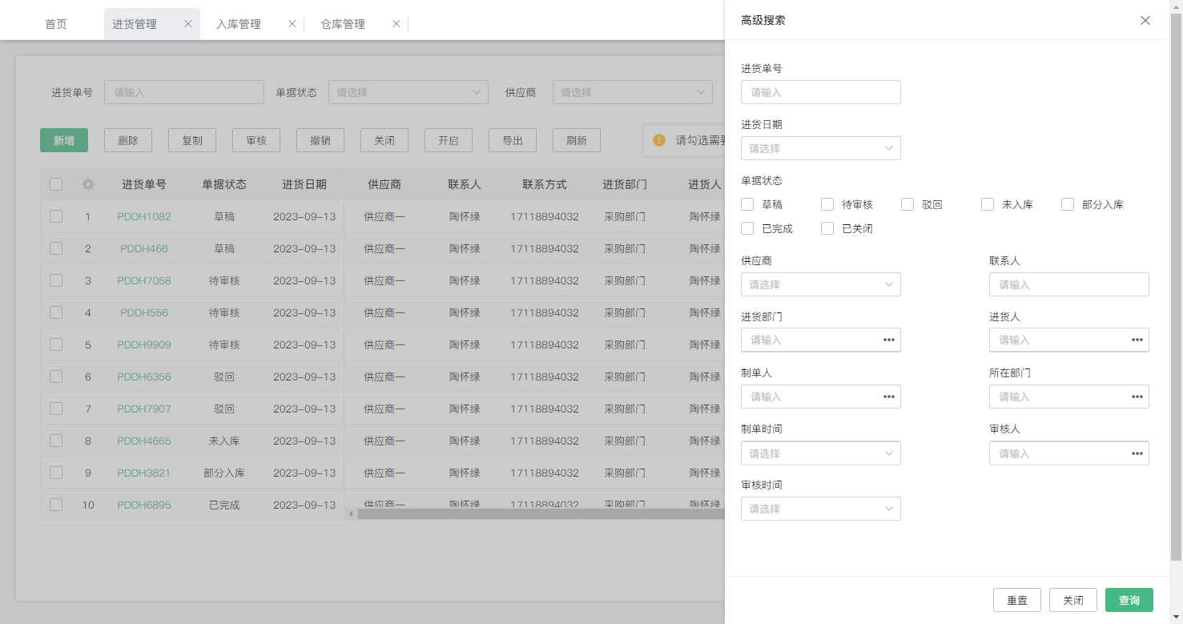Open the order link PDDH4665
Image resolution: width=1183 pixels, height=624 pixels.
[144, 441]
